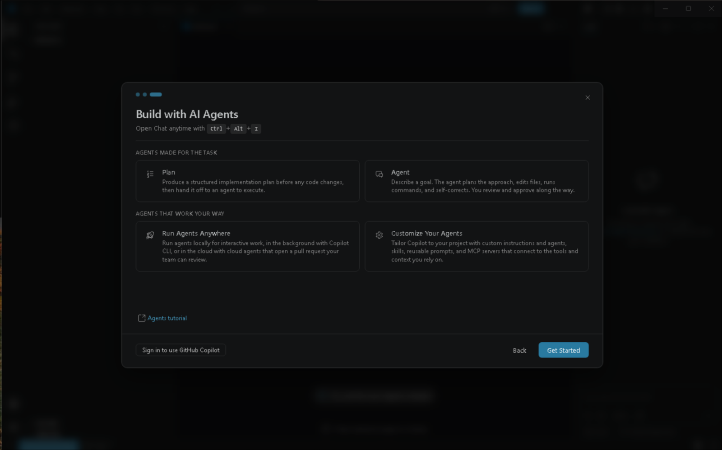Click the Alt key badge
Screen dimensions: 722x450
(x=238, y=129)
